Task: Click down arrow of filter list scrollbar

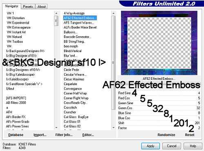Action: (x=113, y=127)
